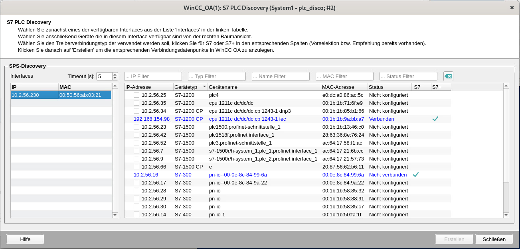Click 'S7-1500 CP' device type cell

point(189,167)
